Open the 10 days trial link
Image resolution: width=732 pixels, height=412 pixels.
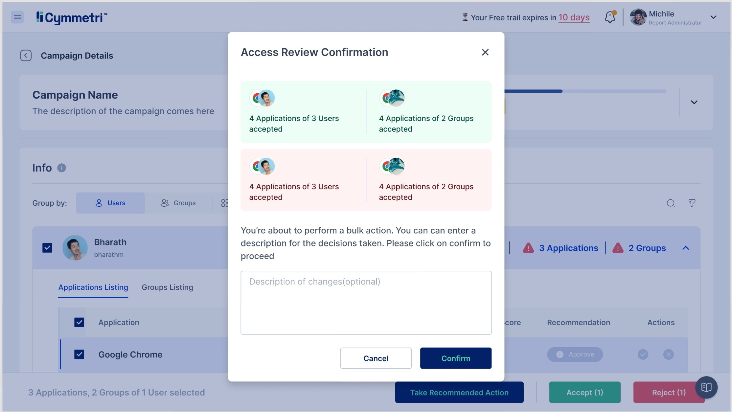pos(574,17)
